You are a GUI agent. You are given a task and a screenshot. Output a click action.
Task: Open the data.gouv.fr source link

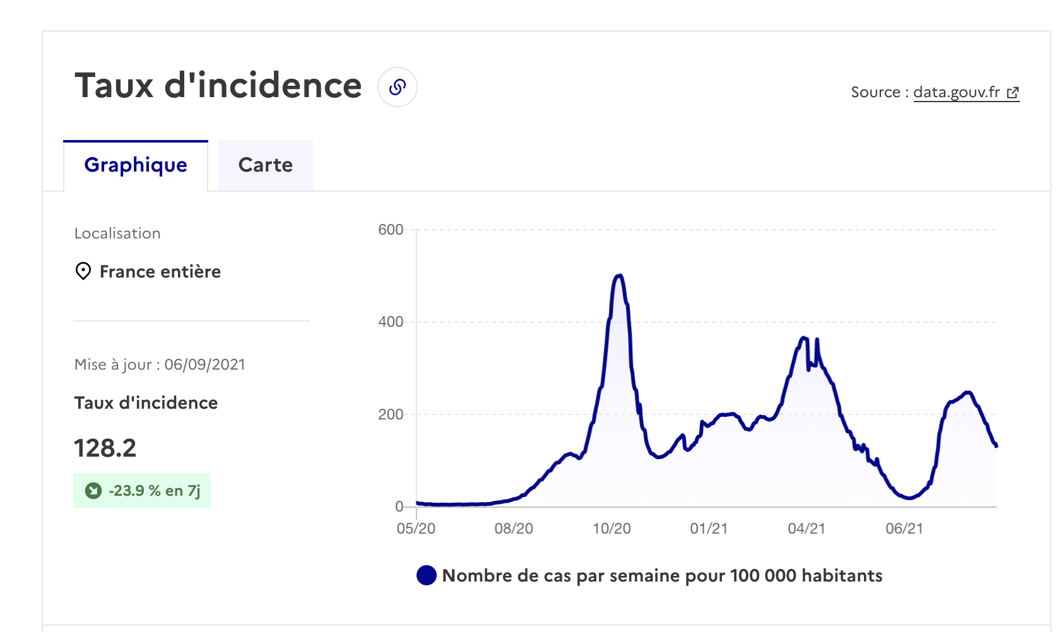pos(957,92)
